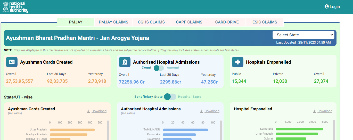Click the Login user avatar icon

(x=327, y=7)
